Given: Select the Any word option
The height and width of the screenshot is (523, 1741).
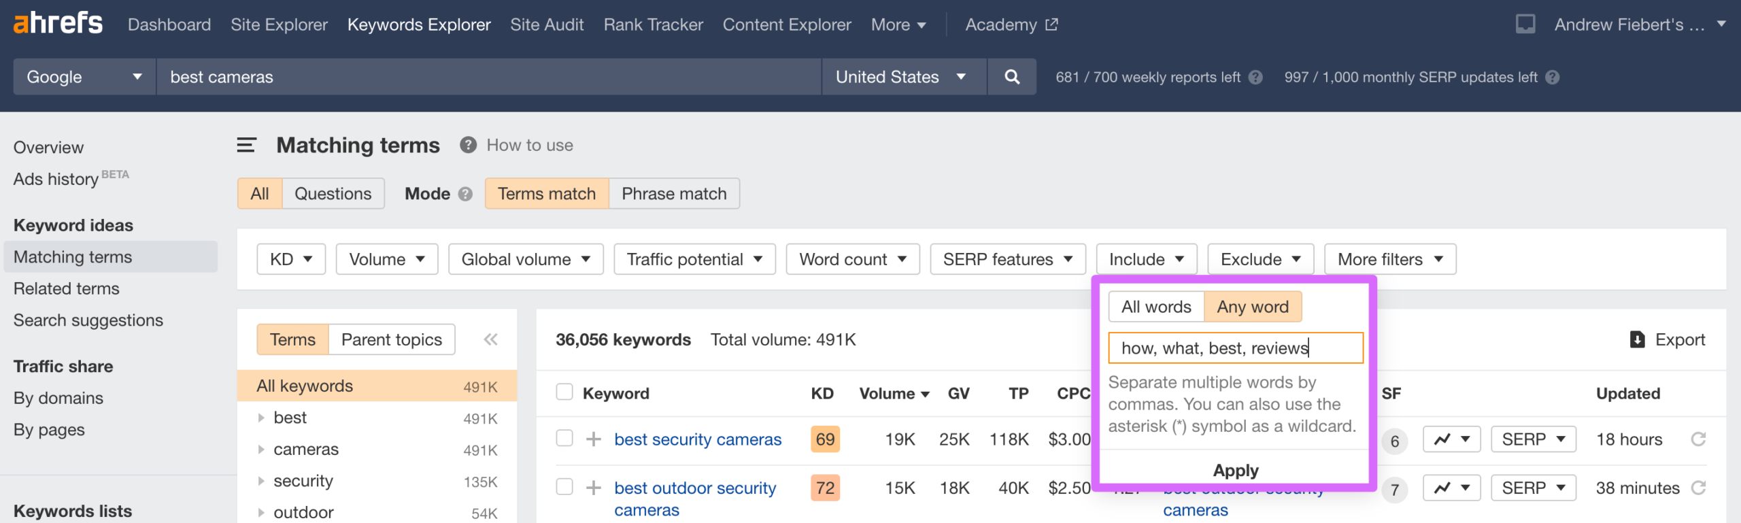Looking at the screenshot, I should point(1253,307).
